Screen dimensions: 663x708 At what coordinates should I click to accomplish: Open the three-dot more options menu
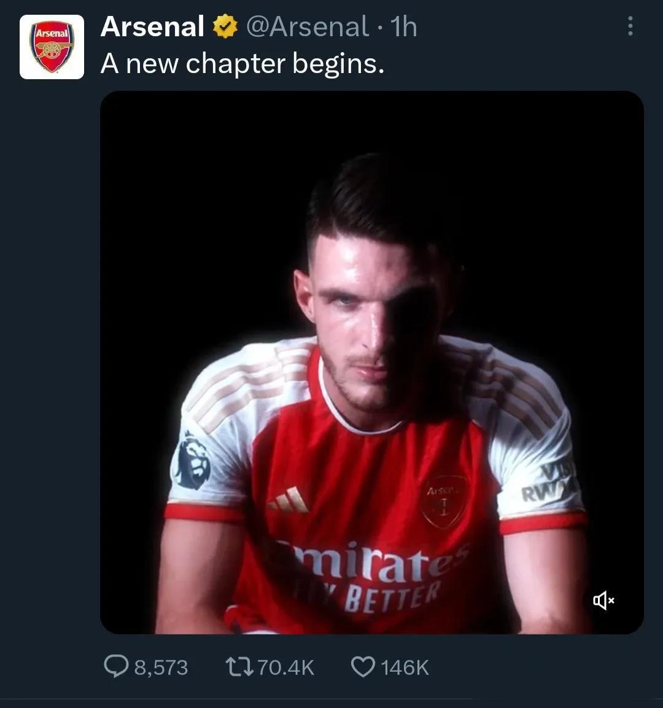point(630,26)
